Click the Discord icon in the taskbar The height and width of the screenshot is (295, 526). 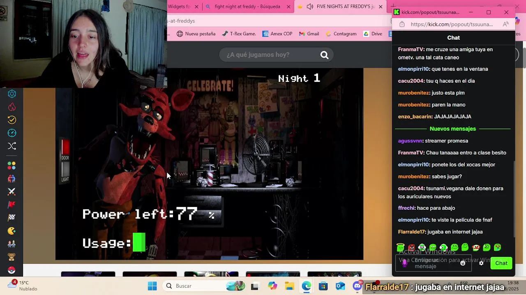[358, 286]
